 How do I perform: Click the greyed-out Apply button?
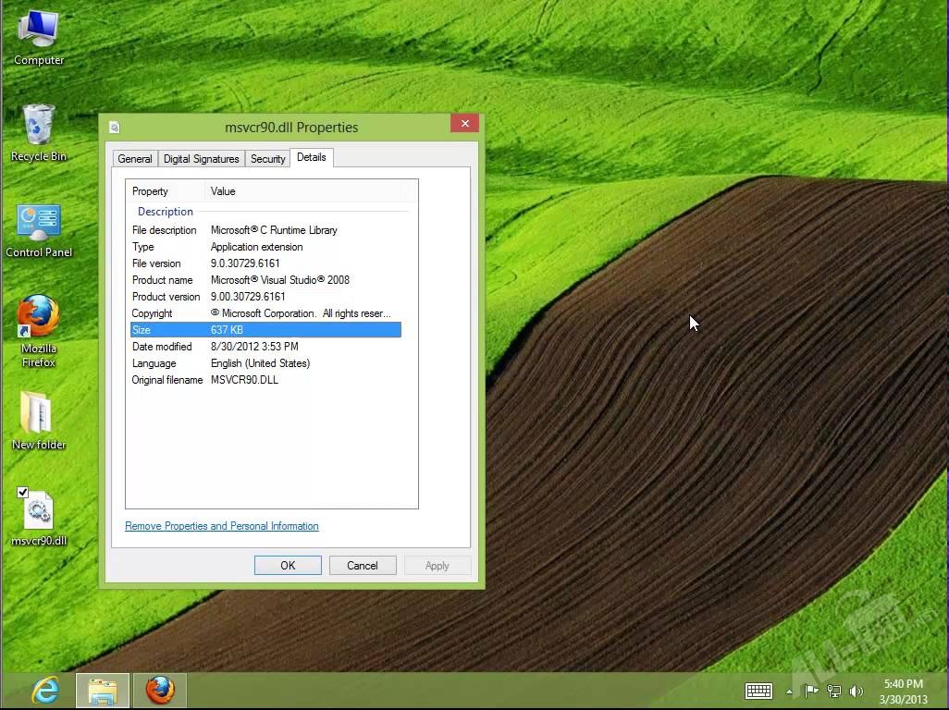437,566
